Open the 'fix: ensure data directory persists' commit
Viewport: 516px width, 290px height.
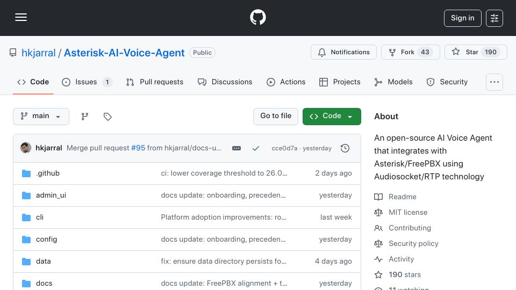tap(224, 262)
